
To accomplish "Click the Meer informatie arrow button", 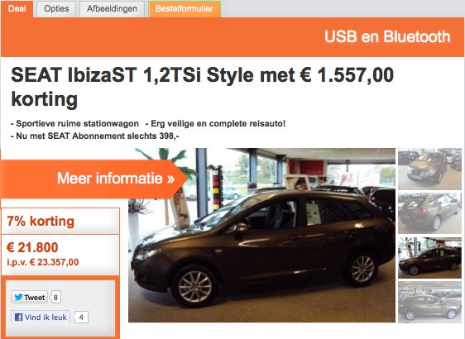I will (x=93, y=179).
